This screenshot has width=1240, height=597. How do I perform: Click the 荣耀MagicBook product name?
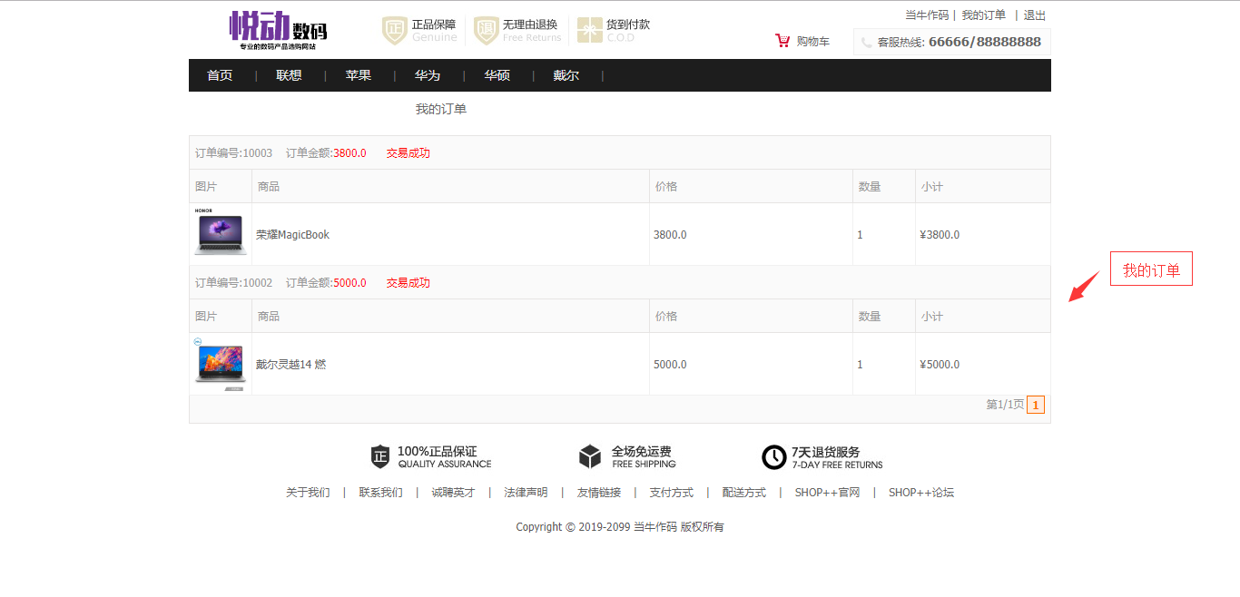[292, 235]
